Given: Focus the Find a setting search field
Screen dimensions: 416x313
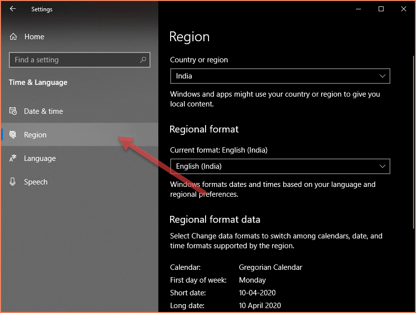Looking at the screenshot, I should point(74,60).
